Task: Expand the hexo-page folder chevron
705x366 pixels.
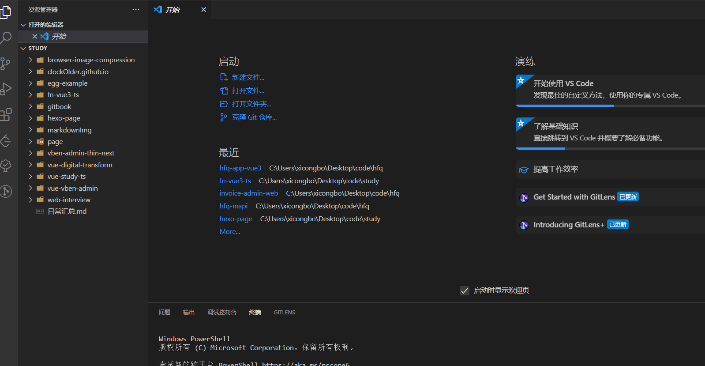Action: click(30, 118)
